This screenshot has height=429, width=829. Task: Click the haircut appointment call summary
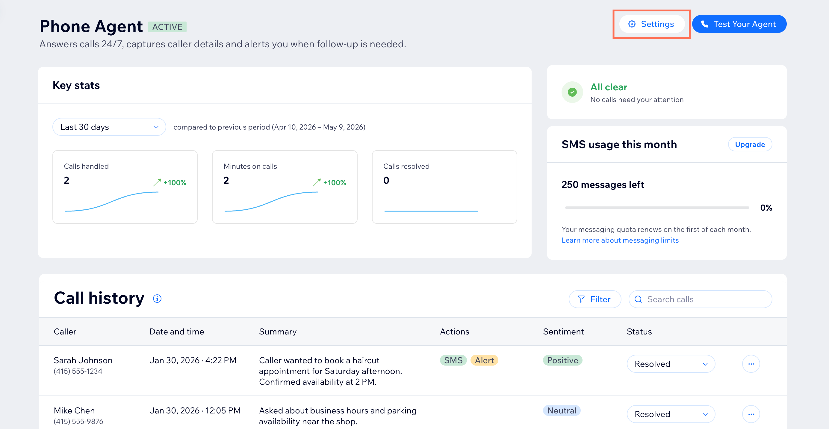331,371
